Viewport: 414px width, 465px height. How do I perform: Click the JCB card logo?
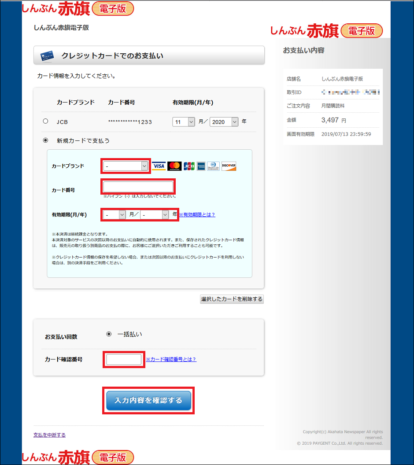point(189,166)
